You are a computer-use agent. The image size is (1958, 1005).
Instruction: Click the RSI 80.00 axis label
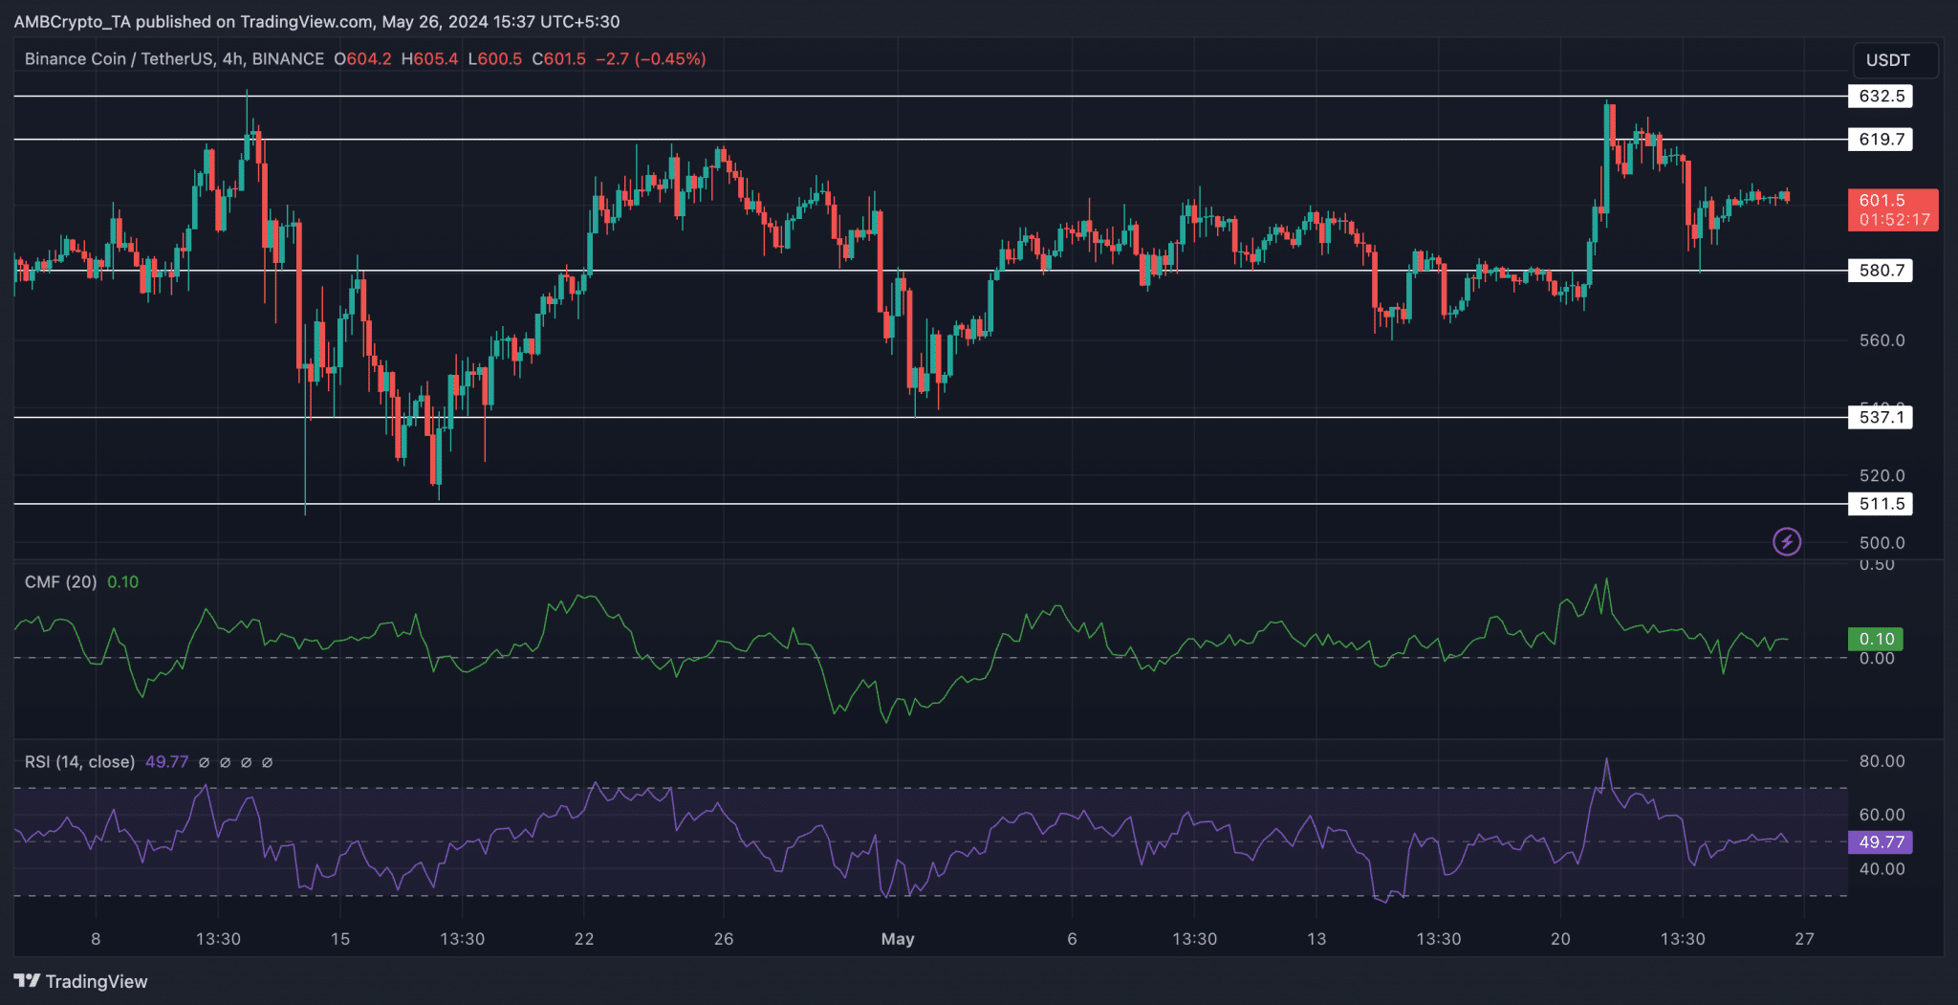tap(1882, 761)
